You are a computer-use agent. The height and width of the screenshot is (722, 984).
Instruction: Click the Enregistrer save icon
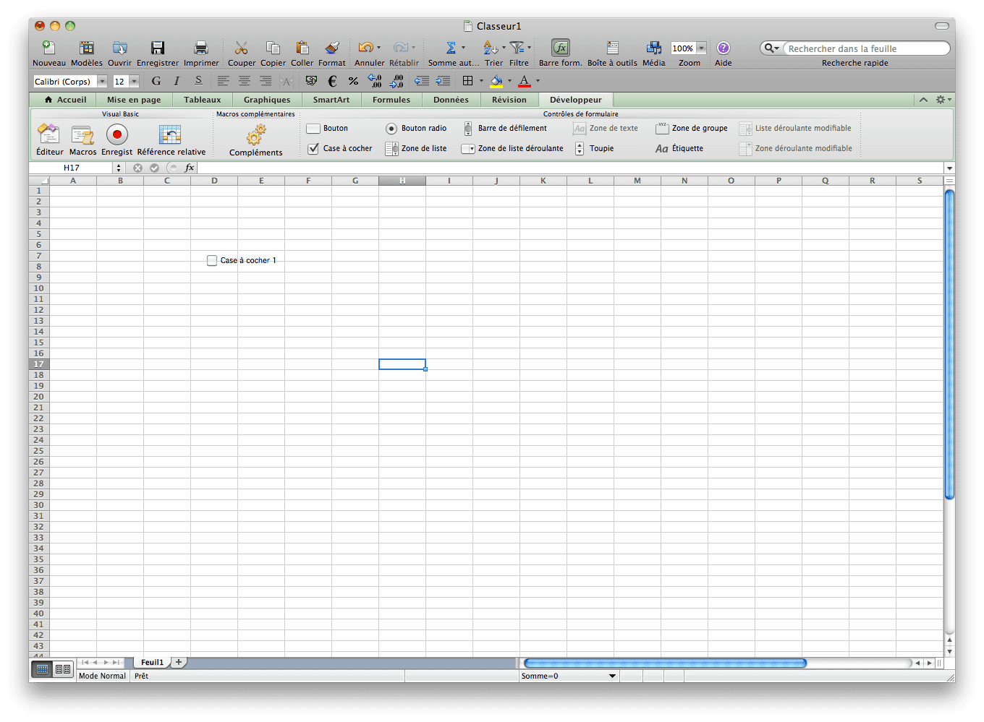tap(157, 48)
